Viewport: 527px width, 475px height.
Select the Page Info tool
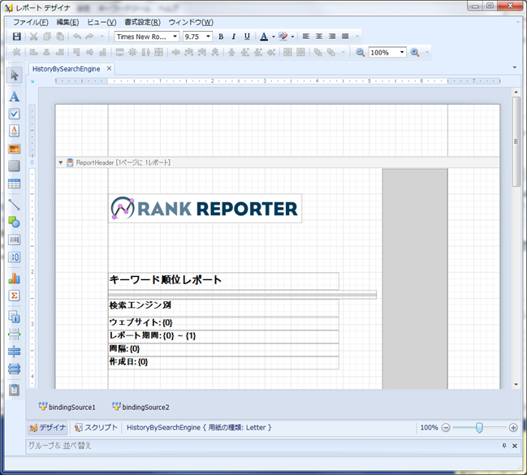tap(14, 317)
